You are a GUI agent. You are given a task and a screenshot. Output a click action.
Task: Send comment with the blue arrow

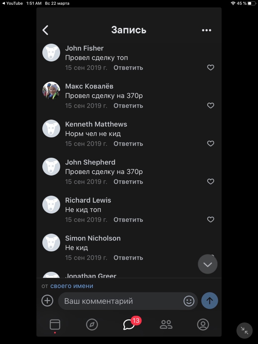210,301
